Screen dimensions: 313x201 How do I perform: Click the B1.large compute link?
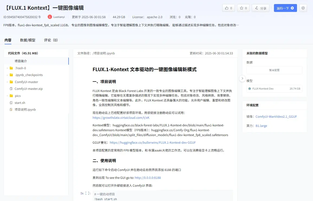(x=261, y=126)
